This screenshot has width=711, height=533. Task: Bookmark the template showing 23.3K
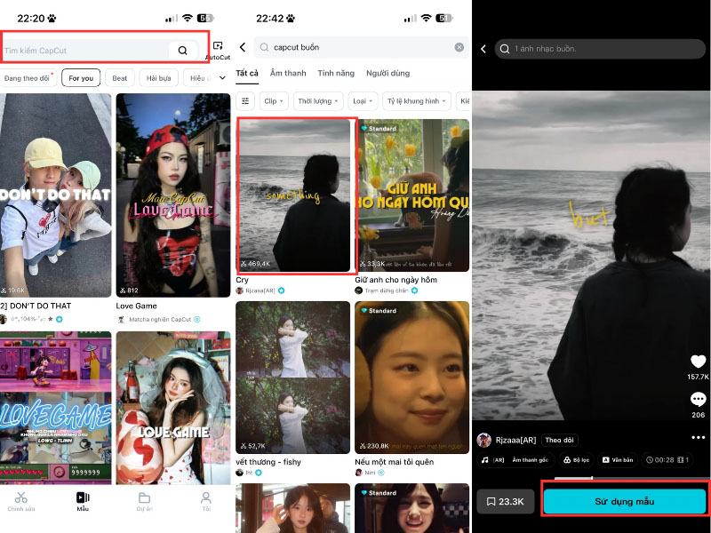coord(505,502)
